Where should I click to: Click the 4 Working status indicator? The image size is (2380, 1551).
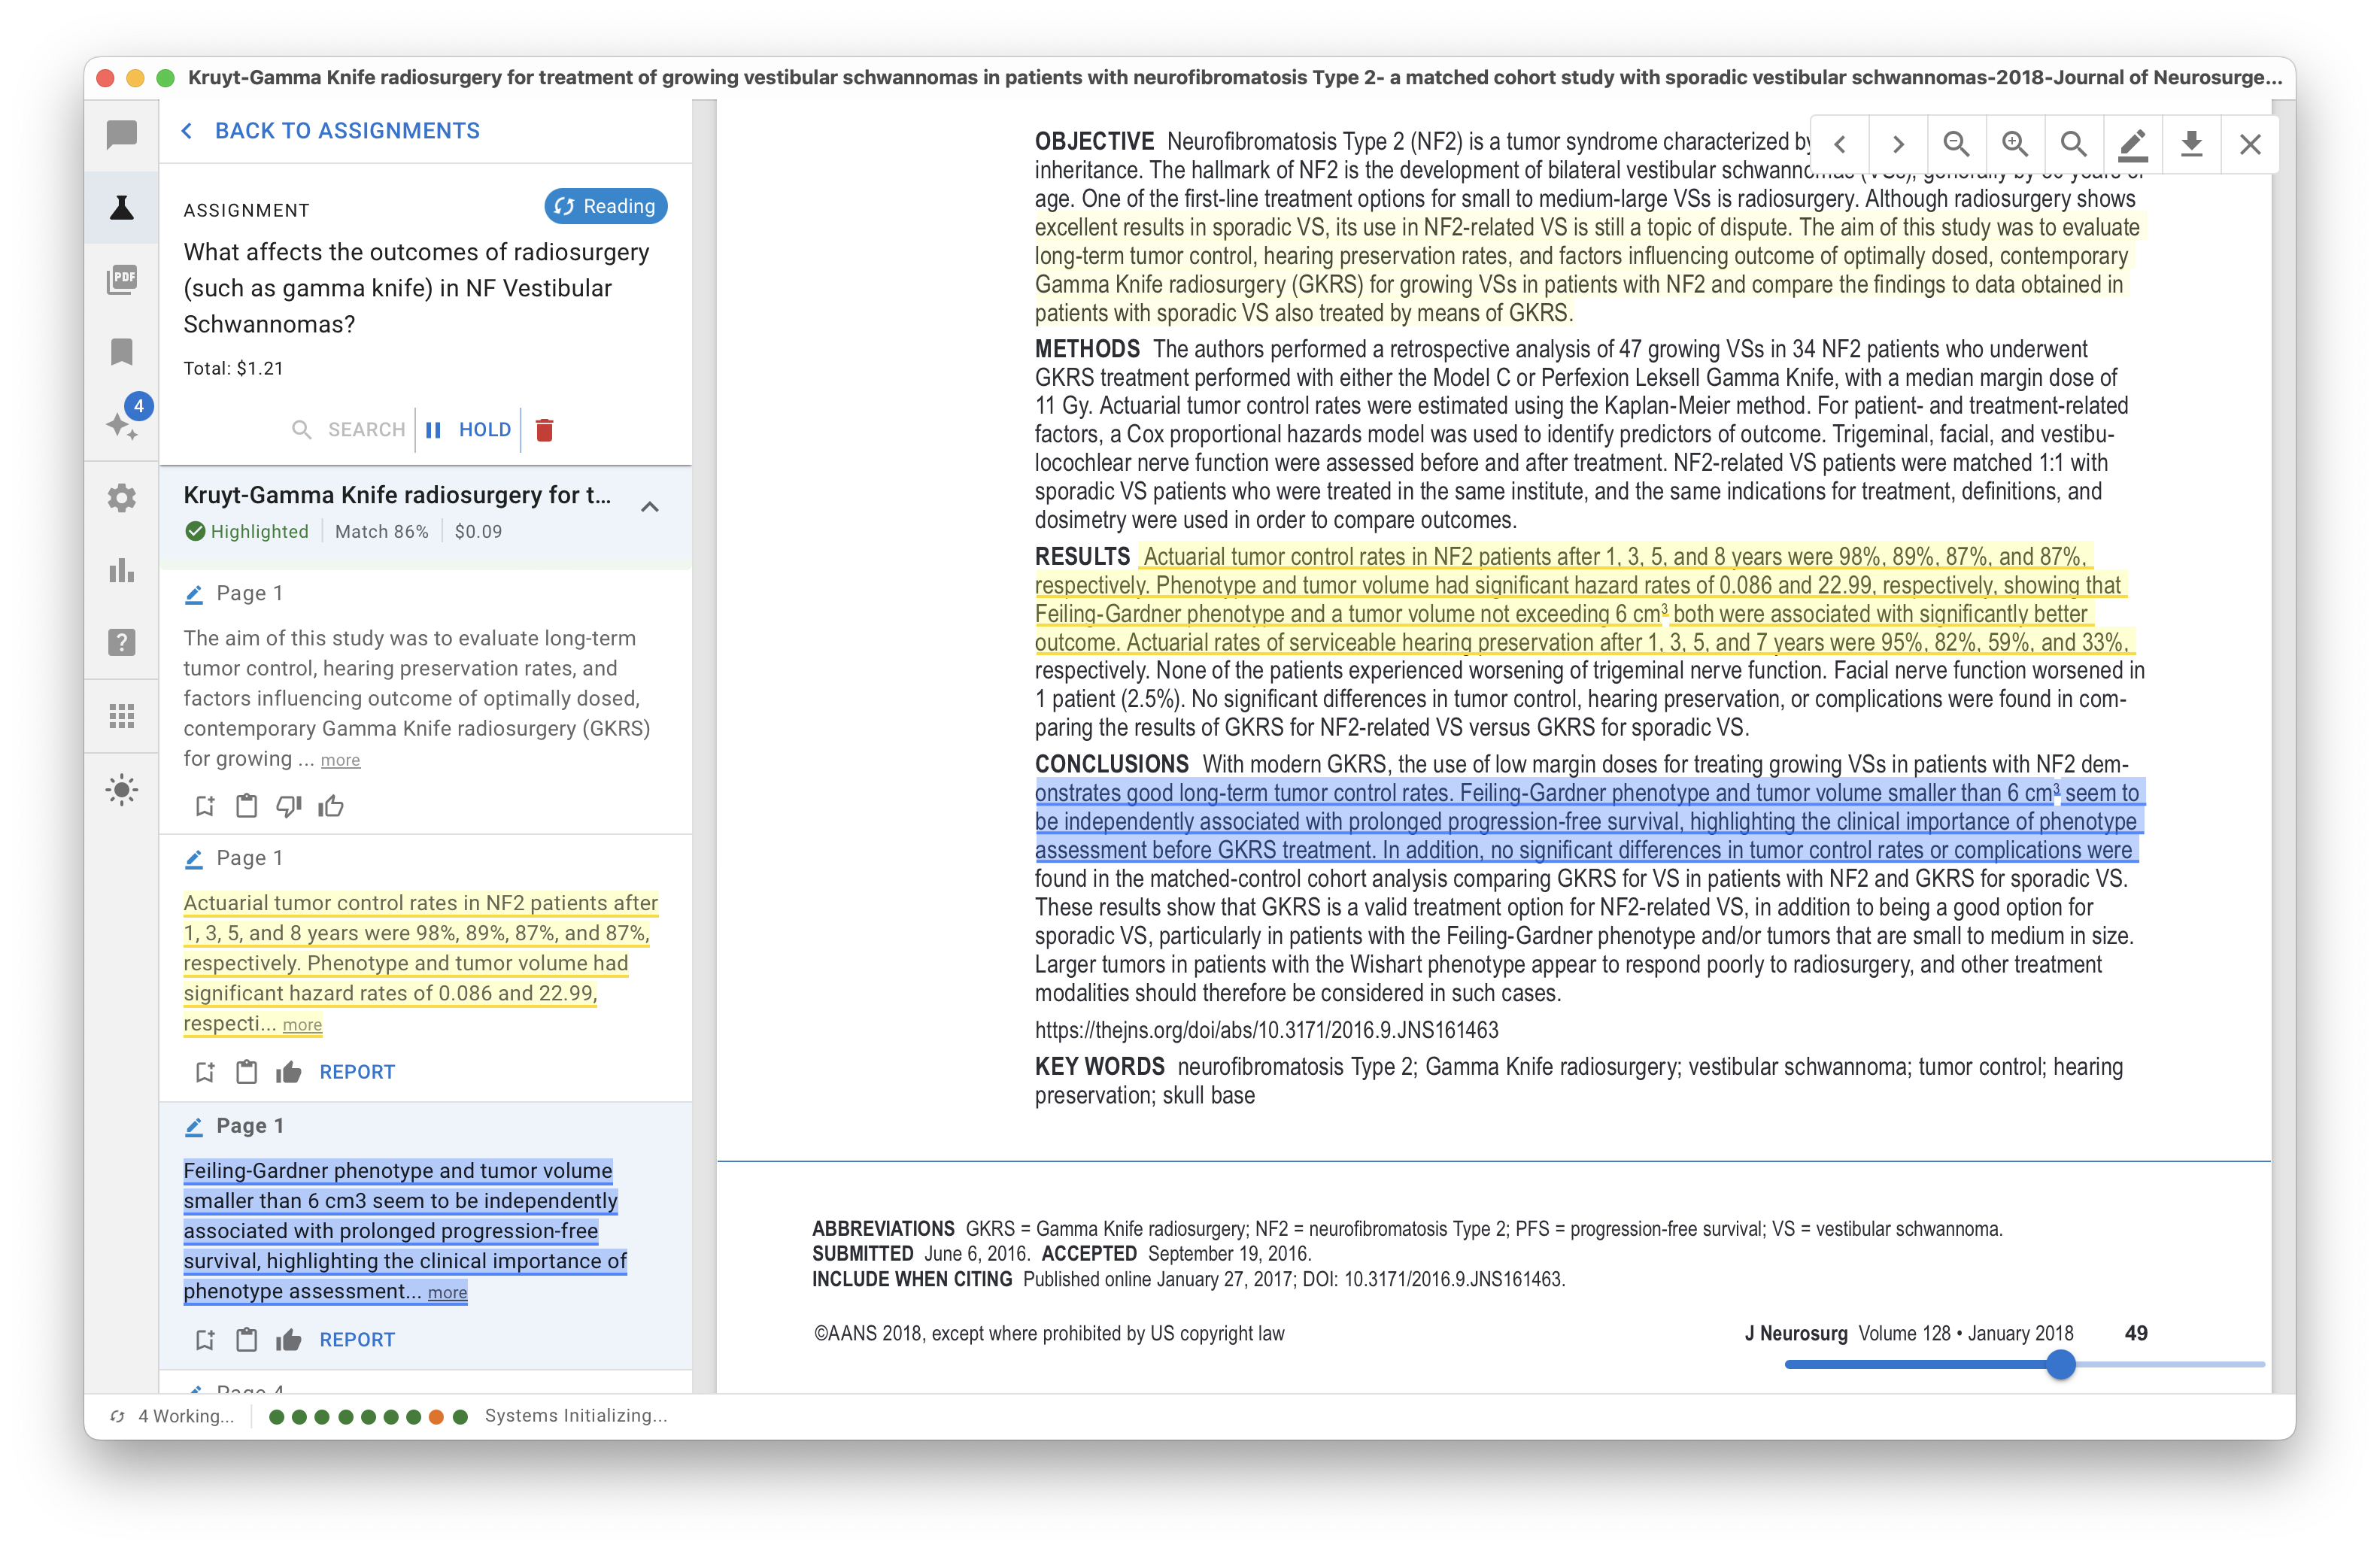point(172,1416)
